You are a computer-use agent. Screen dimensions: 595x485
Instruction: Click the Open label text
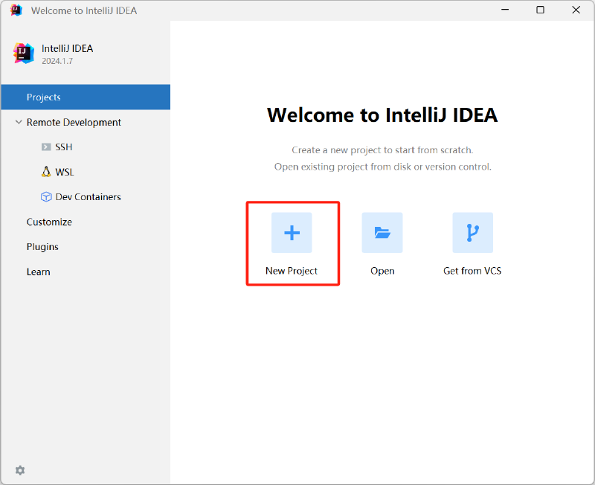pyautogui.click(x=382, y=271)
